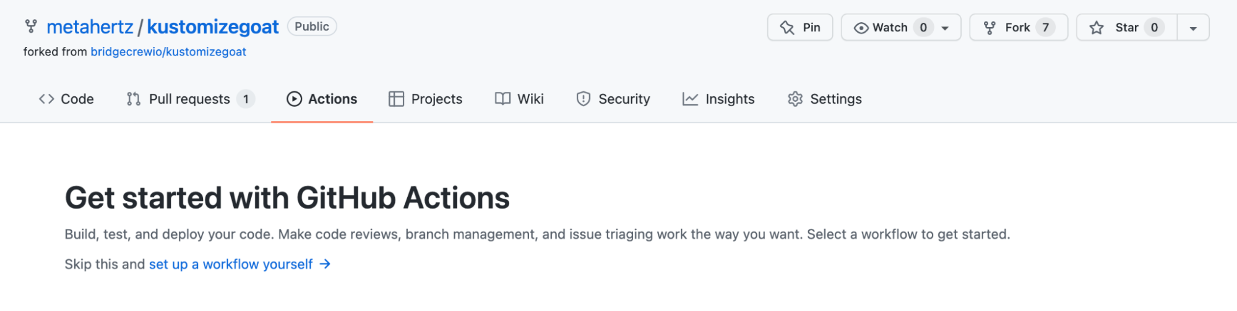This screenshot has height=311, width=1237.
Task: Click the fork icon in Fork button
Action: click(989, 28)
